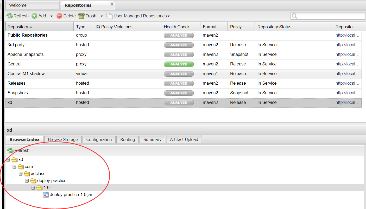Open the Summary tab

tap(152, 139)
